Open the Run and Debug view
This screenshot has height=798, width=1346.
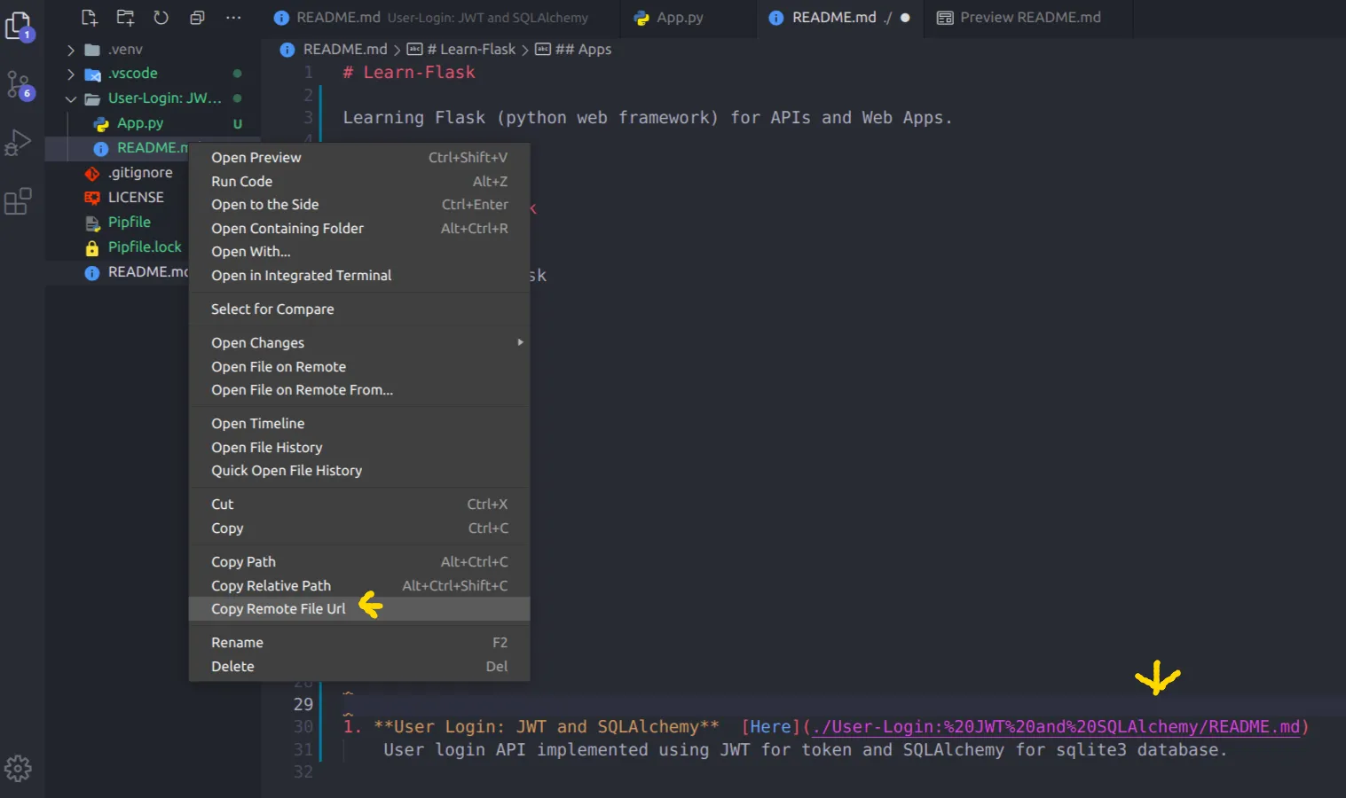pyautogui.click(x=18, y=143)
